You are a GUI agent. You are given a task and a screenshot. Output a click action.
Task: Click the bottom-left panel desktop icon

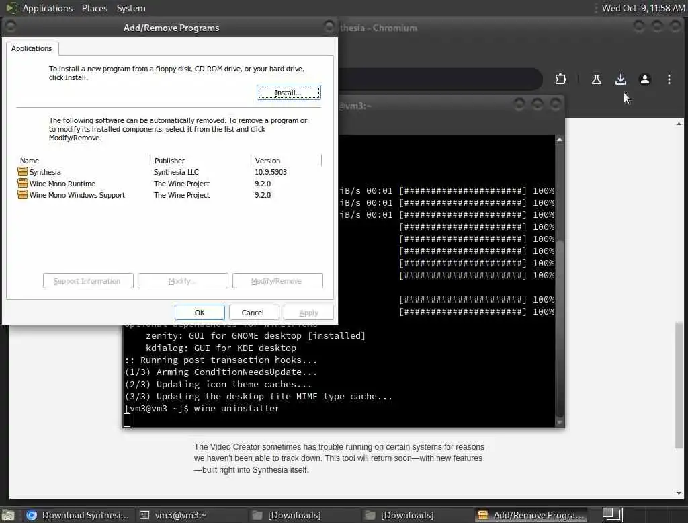8,515
